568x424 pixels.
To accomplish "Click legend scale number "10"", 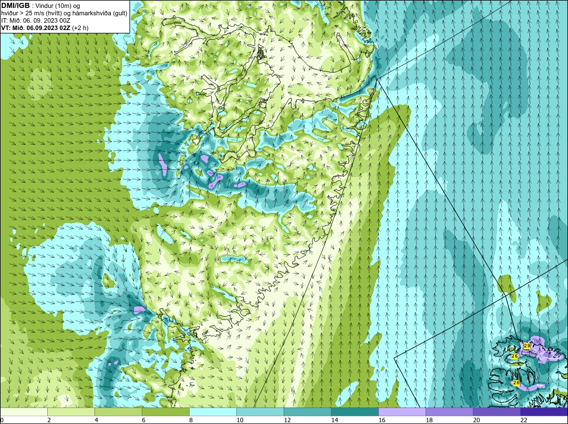I will click(240, 420).
